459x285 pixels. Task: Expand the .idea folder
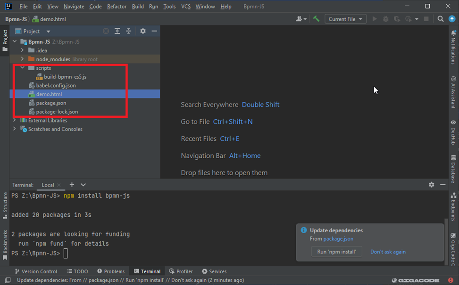pos(22,50)
